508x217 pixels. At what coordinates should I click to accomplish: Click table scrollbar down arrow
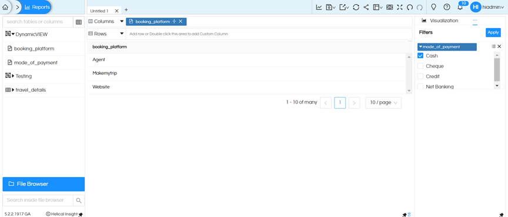409,91
